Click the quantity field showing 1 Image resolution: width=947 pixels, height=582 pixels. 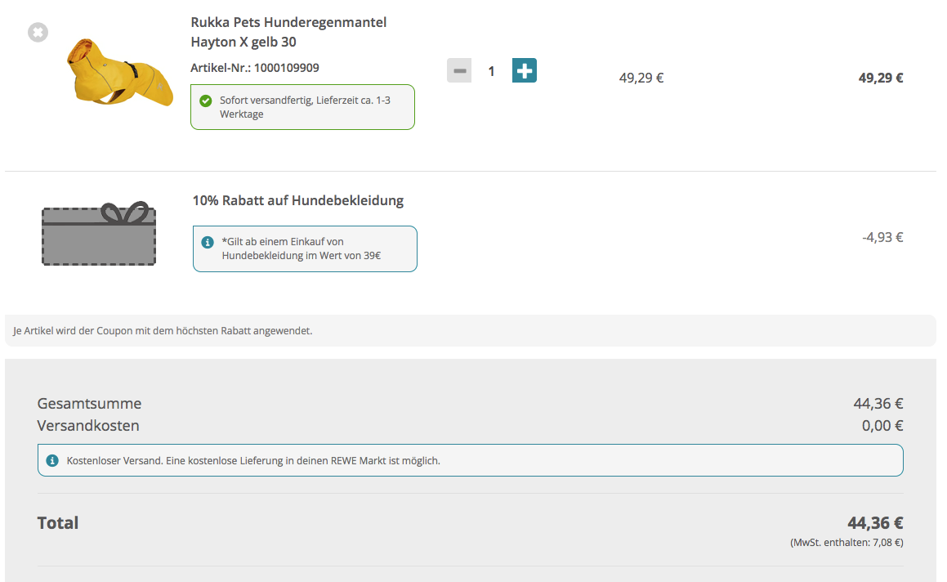pos(491,71)
